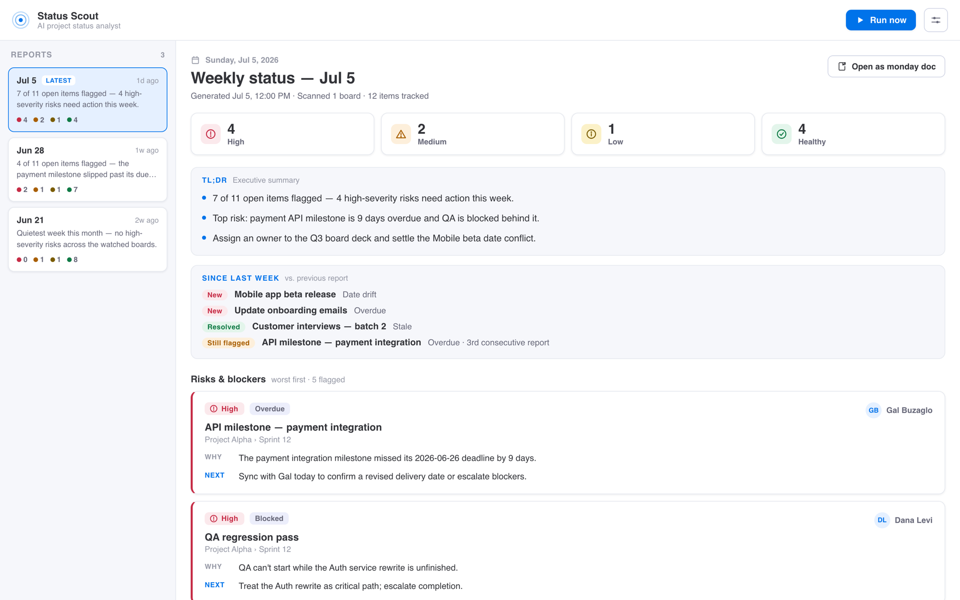Click the Overdue tag on API milestone card
The image size is (960, 600).
click(x=269, y=408)
